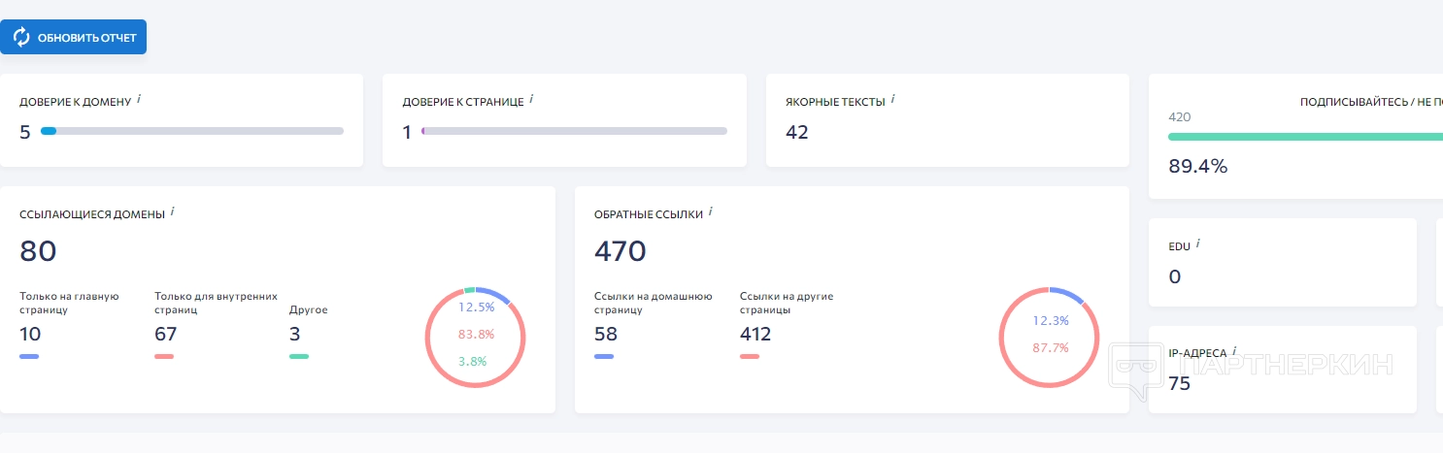The image size is (1443, 453).
Task: Click the page trust progress bar
Action: (x=575, y=131)
